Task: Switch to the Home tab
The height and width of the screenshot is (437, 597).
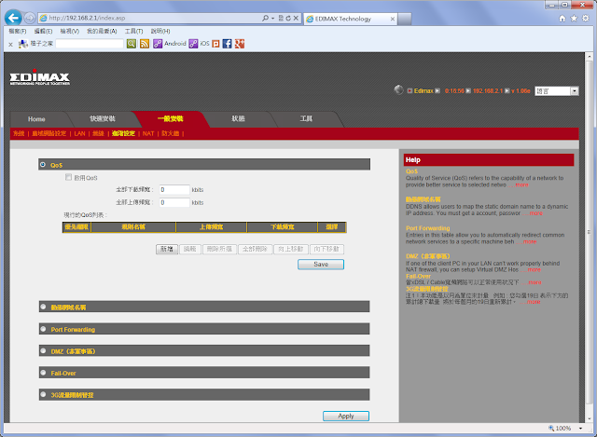Action: pyautogui.click(x=36, y=119)
